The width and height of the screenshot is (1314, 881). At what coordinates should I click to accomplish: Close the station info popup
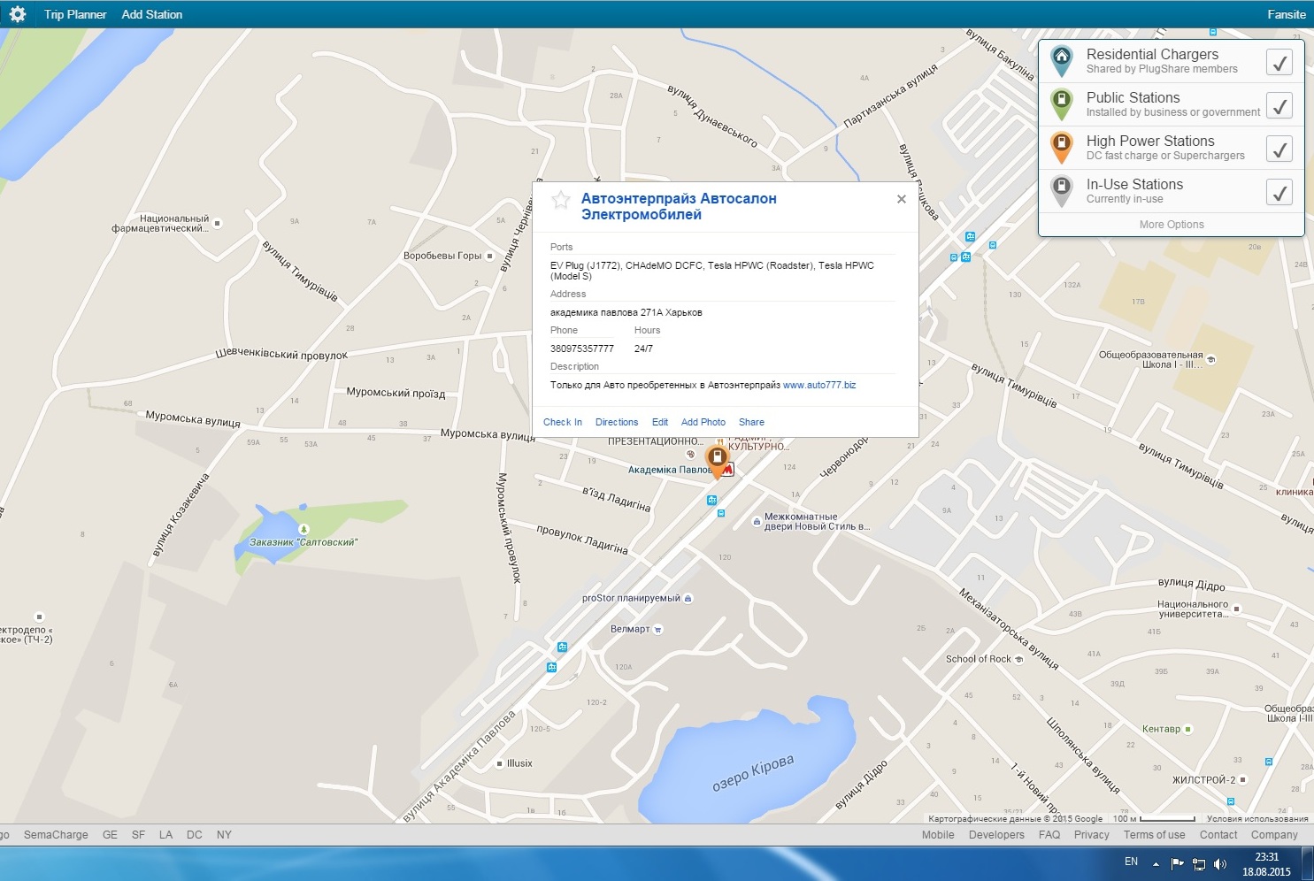tap(901, 199)
